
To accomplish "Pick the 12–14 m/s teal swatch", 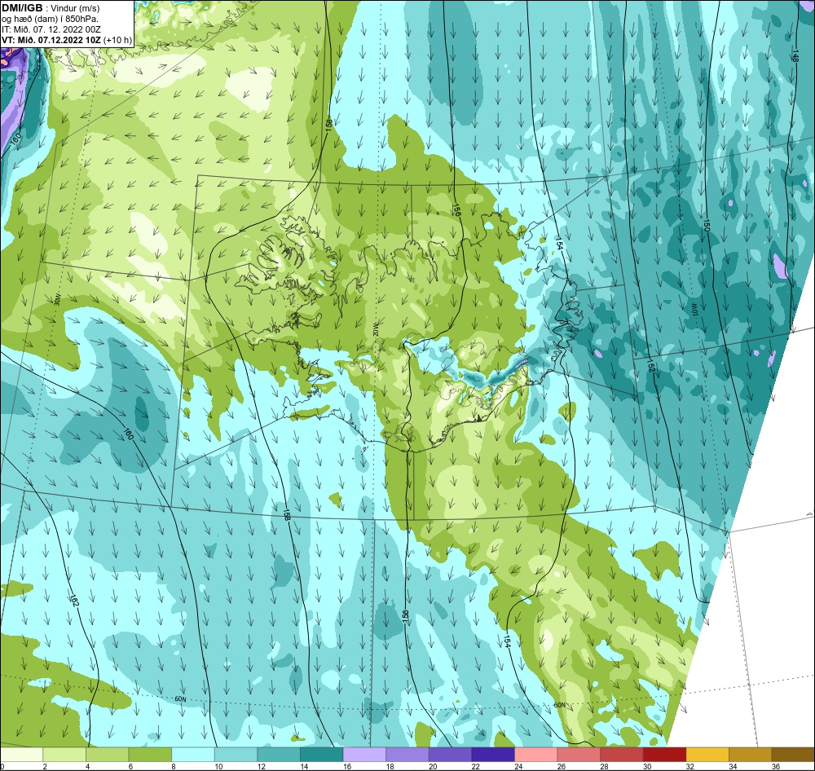I will pos(279,755).
